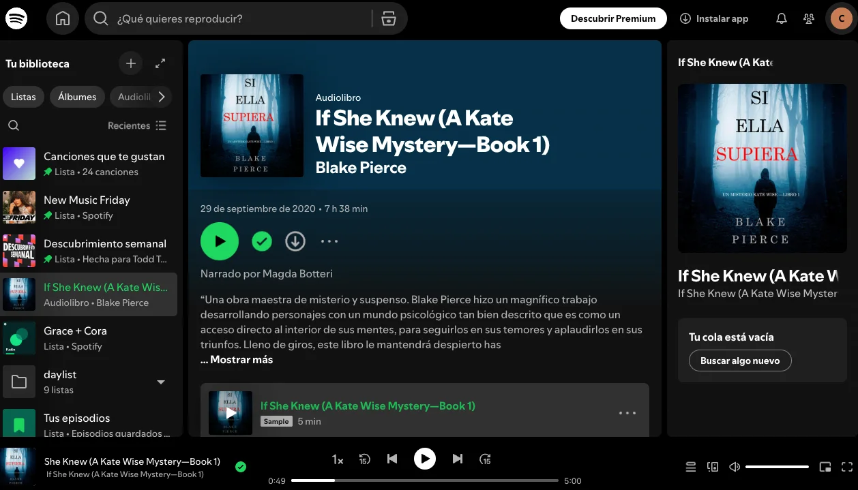Open the user profile avatar C
The image size is (858, 490).
click(x=842, y=18)
